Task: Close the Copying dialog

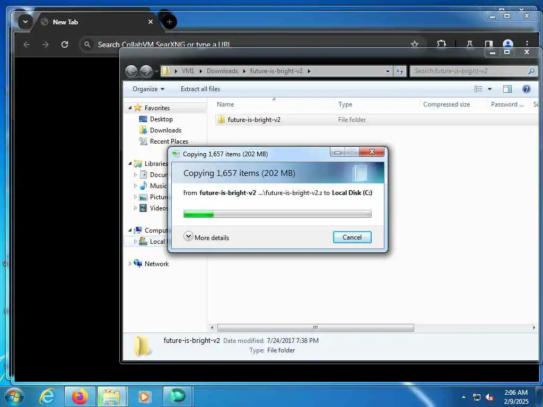Action: coord(372,152)
